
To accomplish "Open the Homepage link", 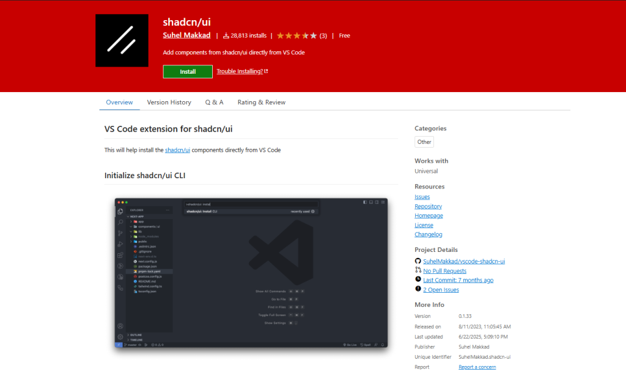I will [x=429, y=215].
